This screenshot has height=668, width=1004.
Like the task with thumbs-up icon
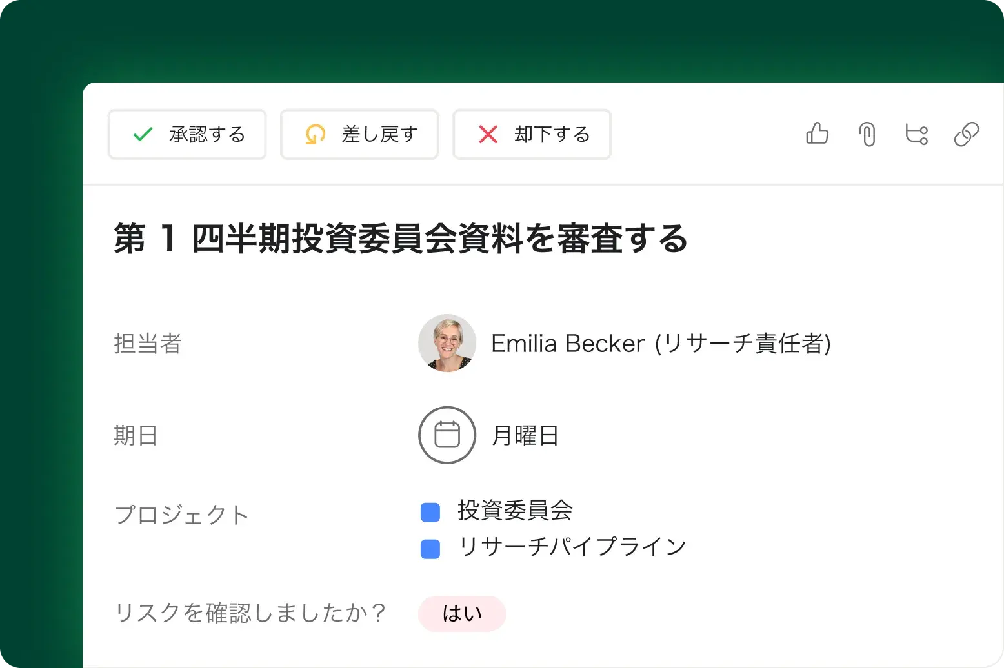click(817, 133)
